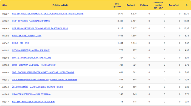Select code 00008 in the Šifra column

pos(5,72)
